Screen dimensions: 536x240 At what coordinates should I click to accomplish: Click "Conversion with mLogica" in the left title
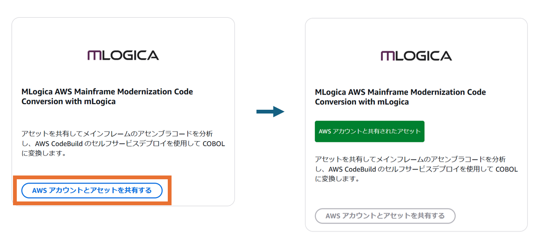[68, 101]
